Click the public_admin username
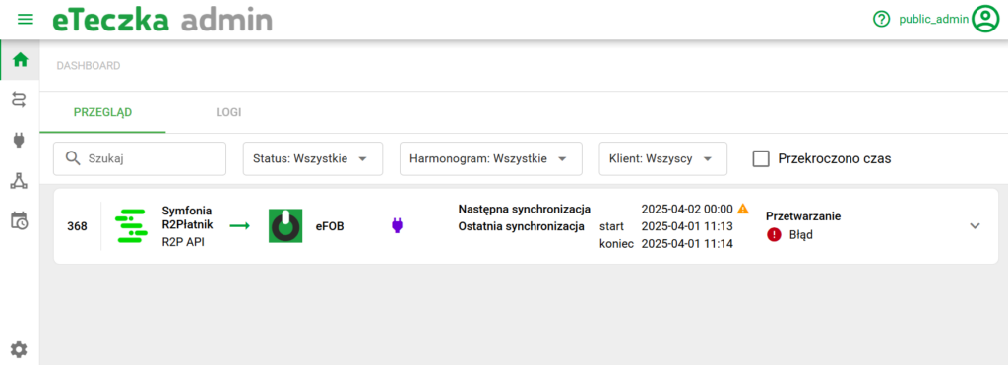 tap(933, 20)
